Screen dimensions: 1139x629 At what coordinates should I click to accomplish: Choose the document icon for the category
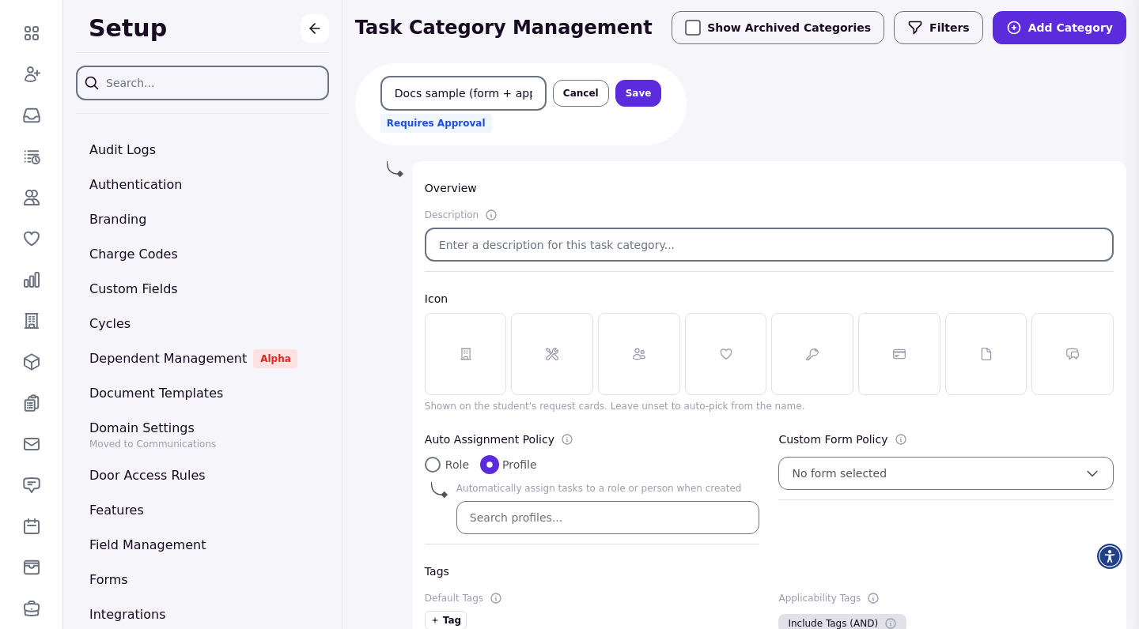coord(986,354)
